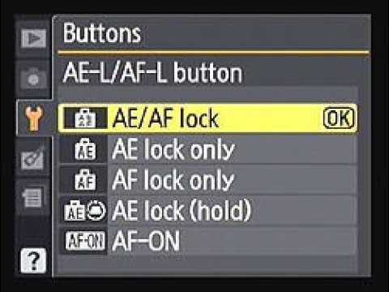Viewport: 389px width, 292px height.
Task: Click the question mark help icon
Action: click(x=33, y=260)
